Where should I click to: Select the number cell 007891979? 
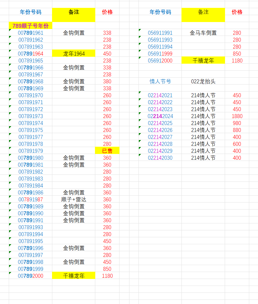pyautogui.click(x=31, y=151)
